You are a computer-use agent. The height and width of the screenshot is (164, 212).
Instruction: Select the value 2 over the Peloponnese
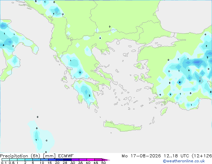click(90, 95)
